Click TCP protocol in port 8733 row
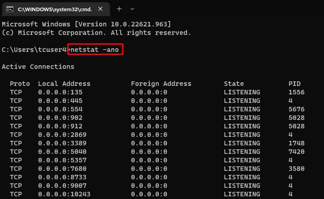 point(16,177)
